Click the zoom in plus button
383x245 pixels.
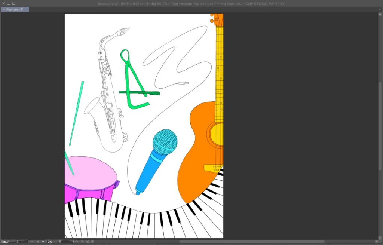(38, 242)
